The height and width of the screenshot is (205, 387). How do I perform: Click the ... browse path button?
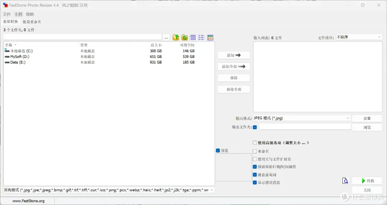point(166,38)
